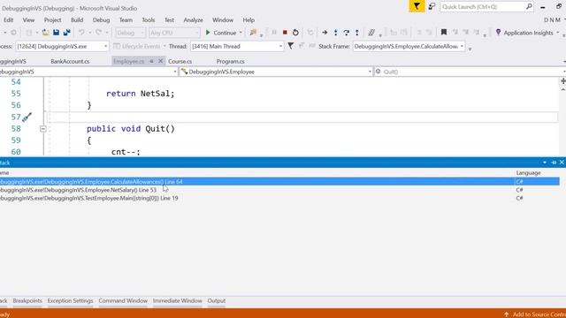
Task: Open the Immediate Window tab
Action: click(177, 300)
